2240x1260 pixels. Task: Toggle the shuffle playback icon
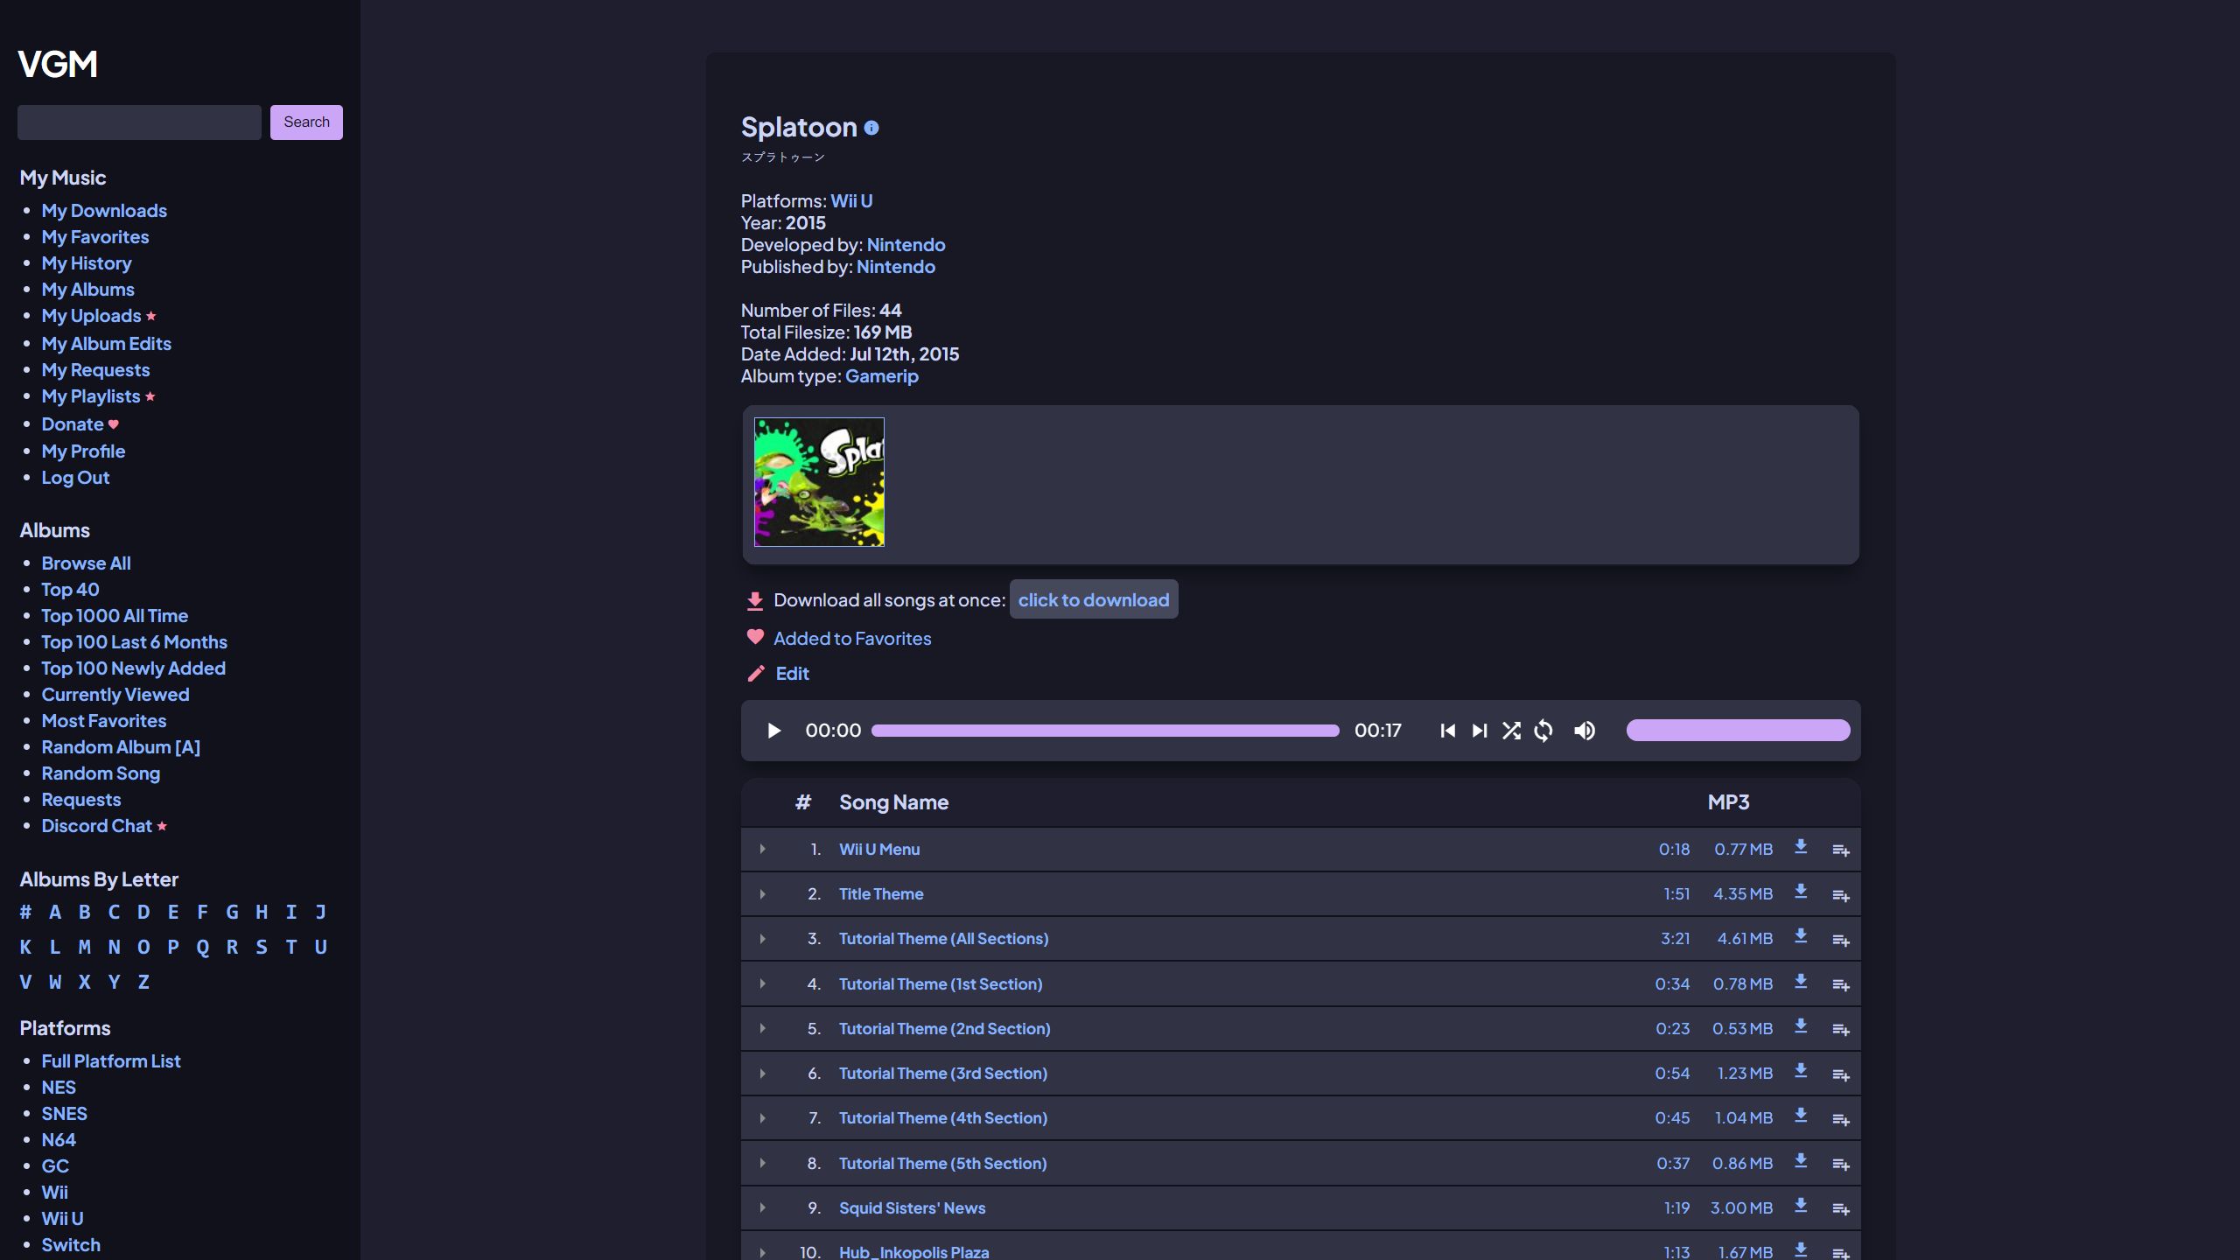(1509, 729)
